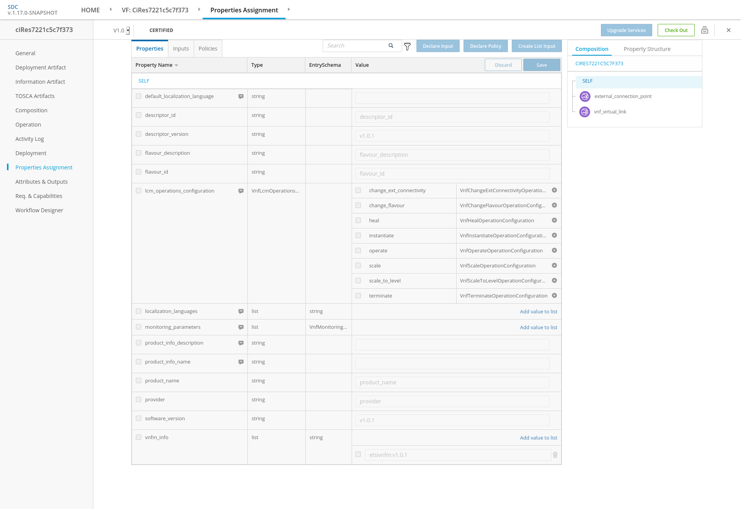The image size is (741, 509).
Task: Open breadcrumb arrow after VF: CiRes7221c5c7f373
Action: tap(199, 9)
